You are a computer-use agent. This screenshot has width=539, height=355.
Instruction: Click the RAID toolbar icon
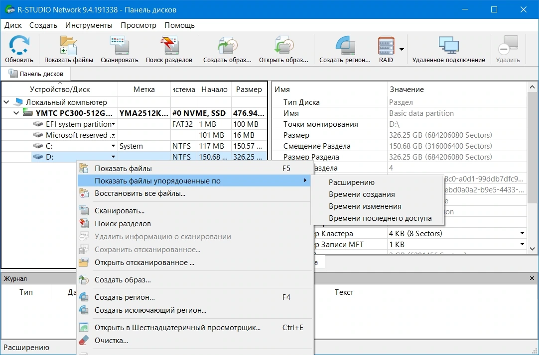pos(386,45)
